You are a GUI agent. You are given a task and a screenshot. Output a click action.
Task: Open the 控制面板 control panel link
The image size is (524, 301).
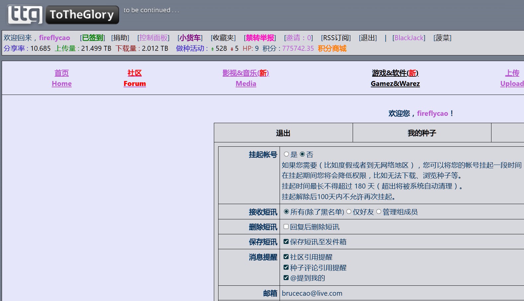click(153, 38)
